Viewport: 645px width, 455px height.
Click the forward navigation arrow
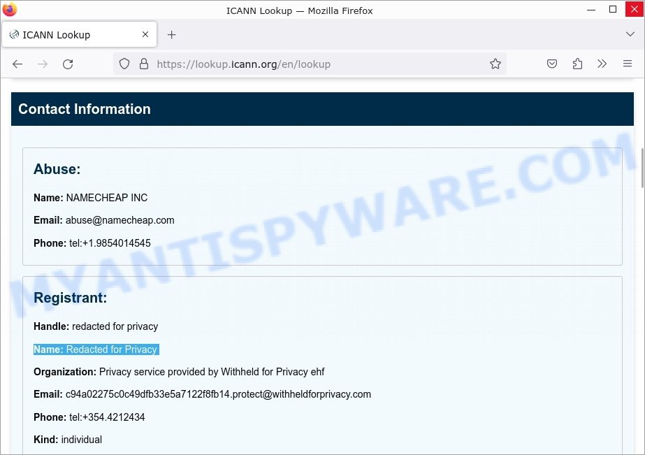coord(43,64)
